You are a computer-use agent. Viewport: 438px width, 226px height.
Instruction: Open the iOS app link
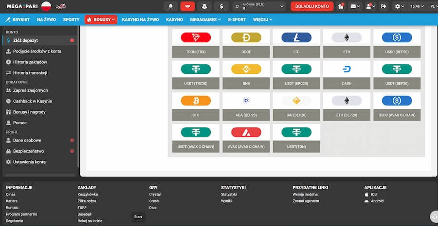coord(371,194)
